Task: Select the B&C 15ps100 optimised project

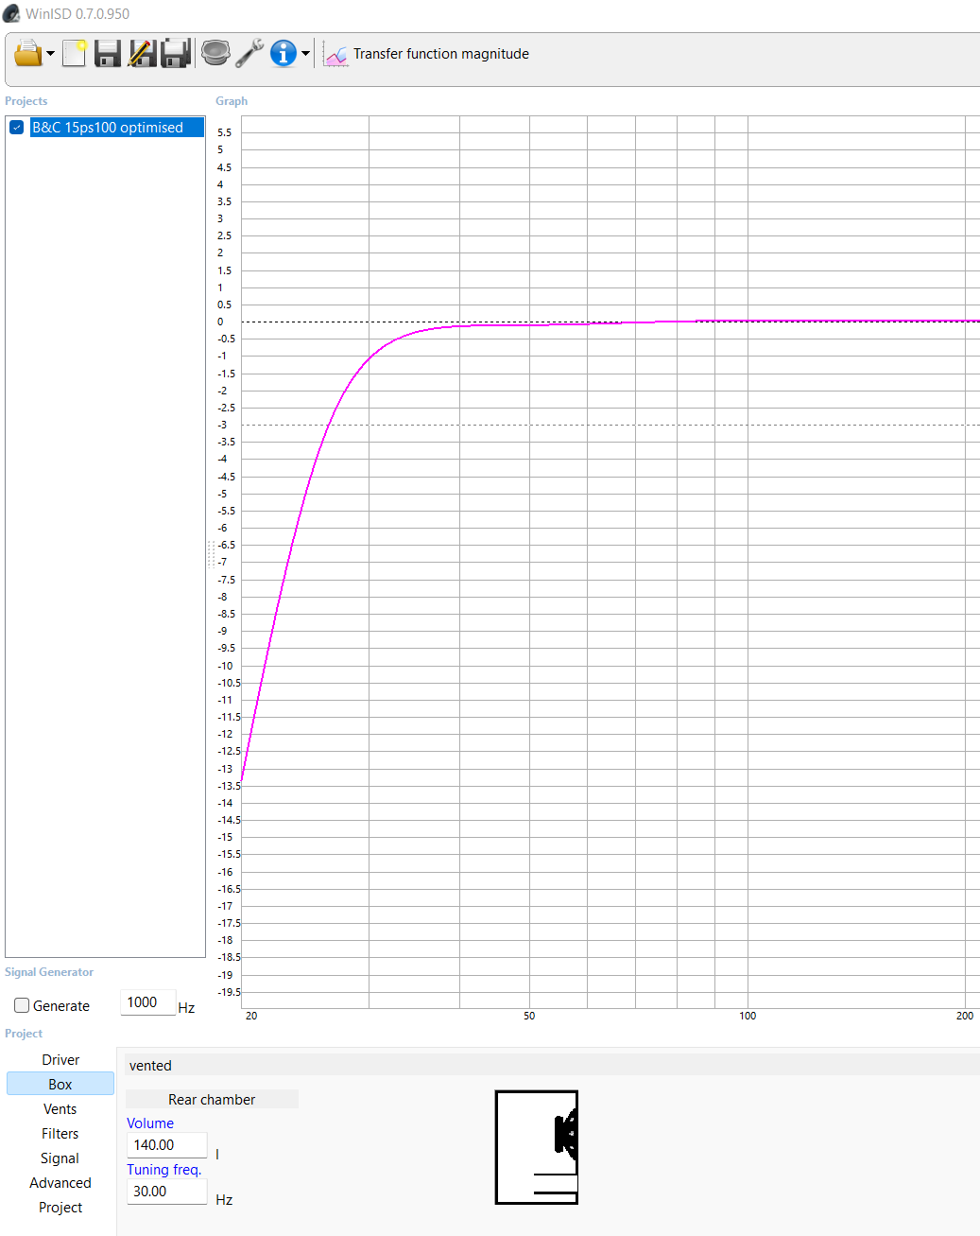Action: [117, 128]
